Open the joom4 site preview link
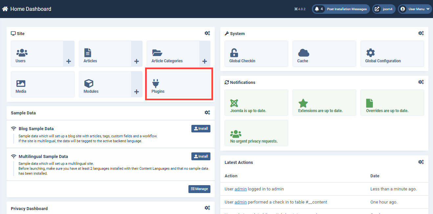Image resolution: width=433 pixels, height=214 pixels. point(384,9)
